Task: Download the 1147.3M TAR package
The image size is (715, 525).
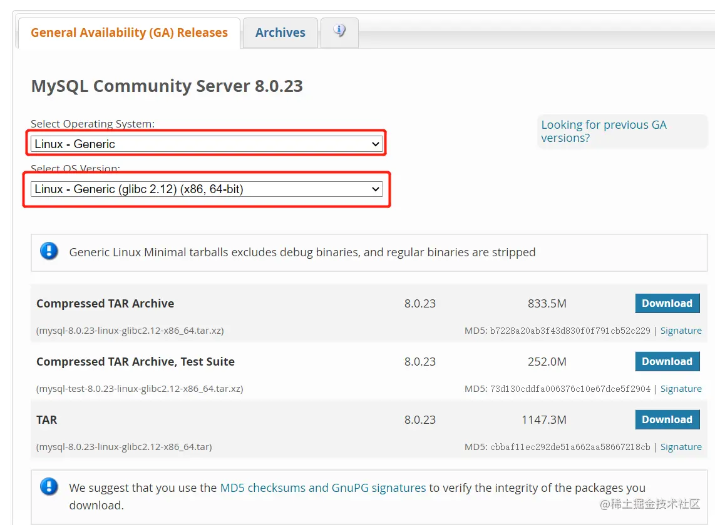Action: [667, 419]
